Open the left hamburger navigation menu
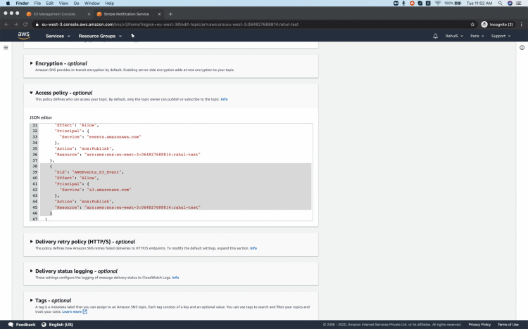 (x=6, y=48)
